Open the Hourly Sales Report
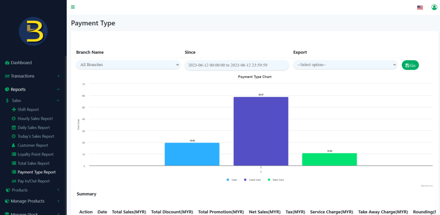 pyautogui.click(x=35, y=119)
